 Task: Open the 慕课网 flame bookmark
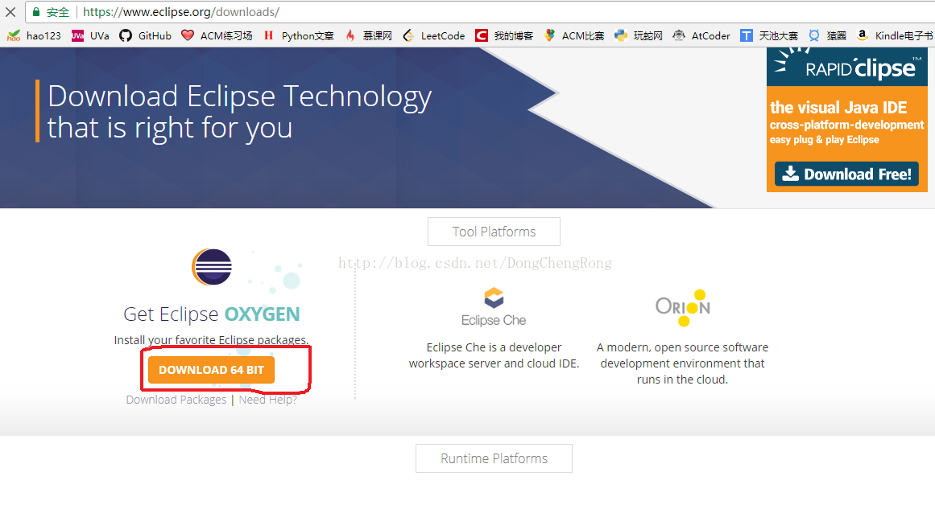click(369, 35)
